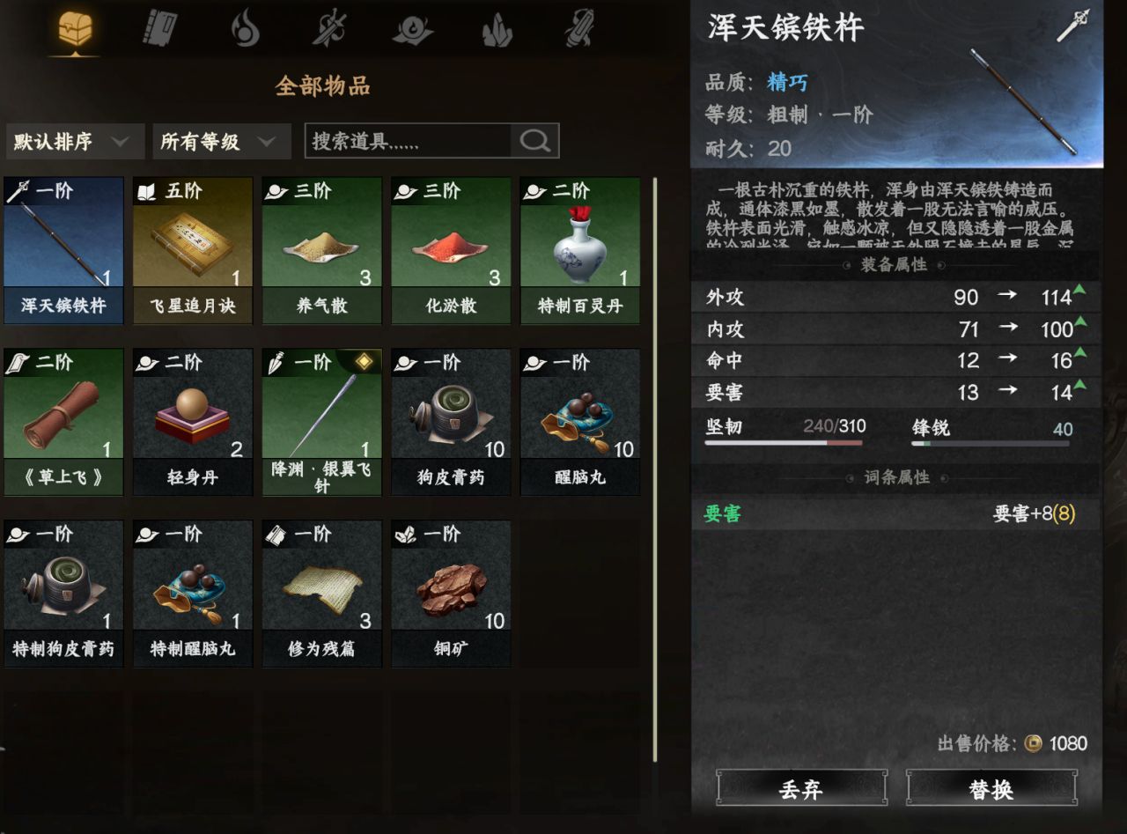Expand the 所有等级 level filter dropdown
The width and height of the screenshot is (1127, 834).
(x=222, y=142)
